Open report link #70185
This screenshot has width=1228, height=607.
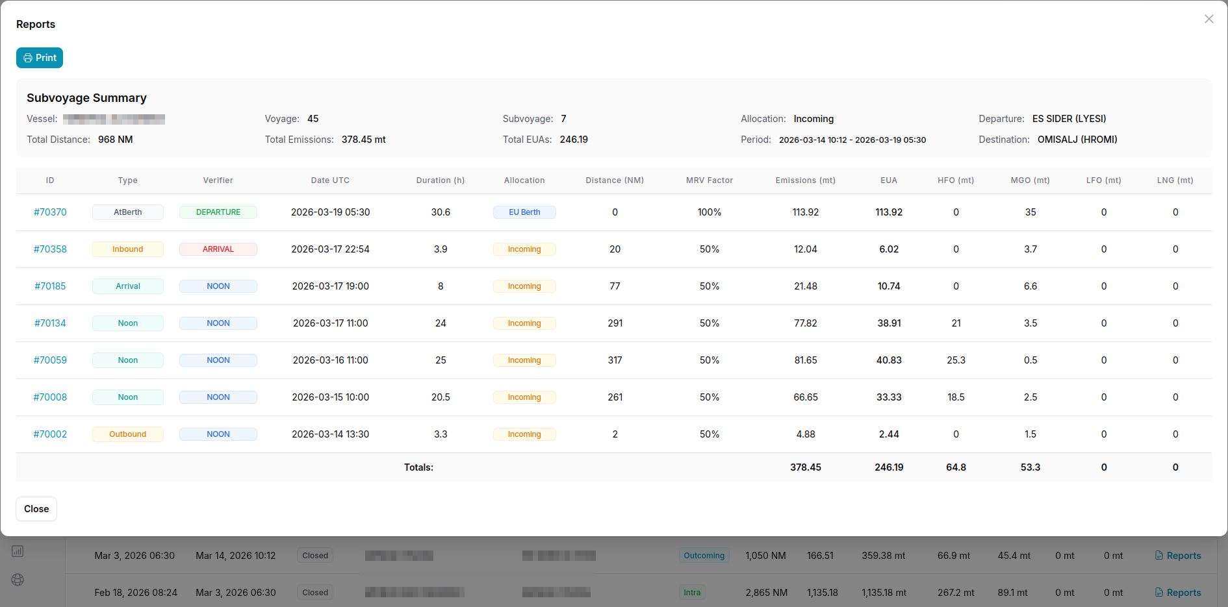(x=50, y=286)
